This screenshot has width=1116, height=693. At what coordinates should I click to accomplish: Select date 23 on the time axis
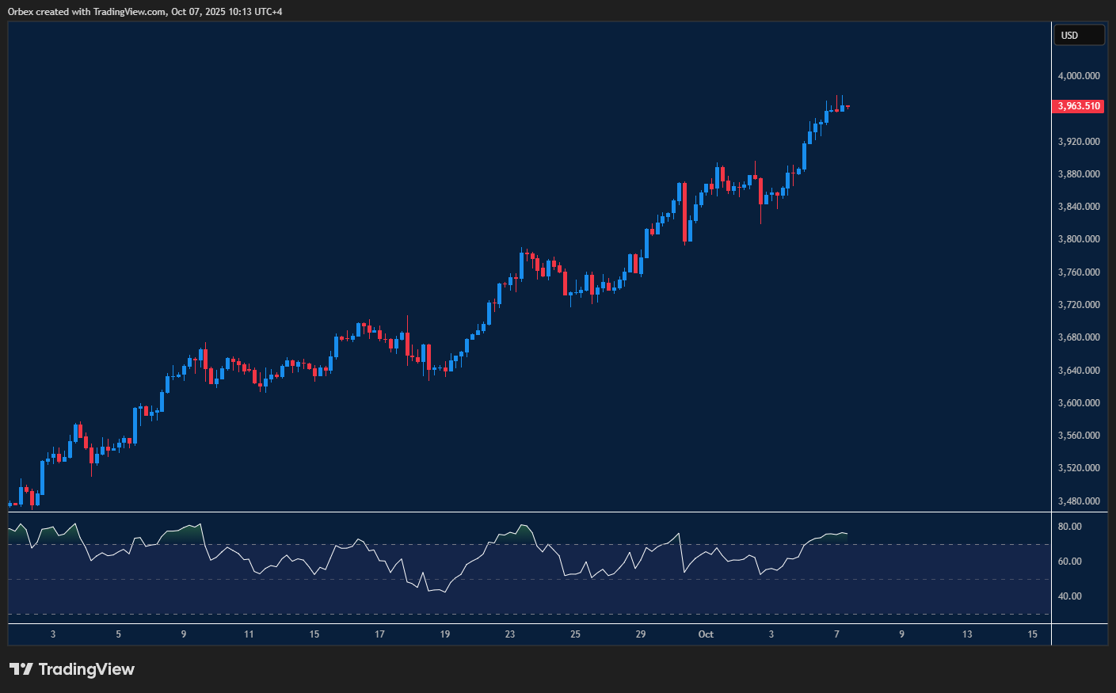click(510, 634)
